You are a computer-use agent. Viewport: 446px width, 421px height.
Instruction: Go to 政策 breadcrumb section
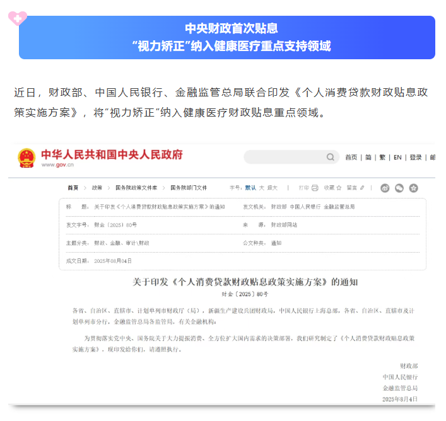(x=97, y=188)
